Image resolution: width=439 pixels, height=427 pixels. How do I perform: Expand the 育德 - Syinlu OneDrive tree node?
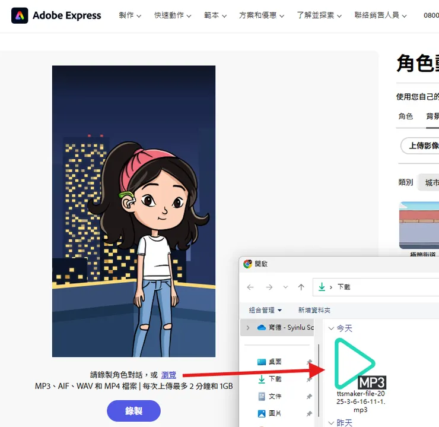click(x=248, y=328)
